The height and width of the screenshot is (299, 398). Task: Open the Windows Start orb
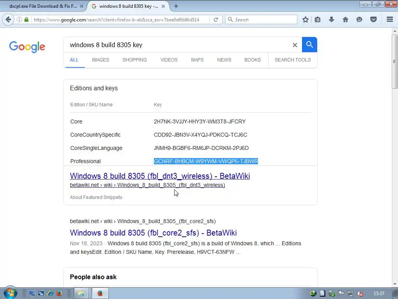tap(10, 293)
